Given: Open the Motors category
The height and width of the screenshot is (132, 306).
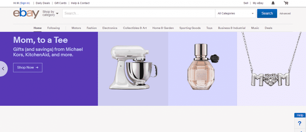Looking at the screenshot, I should tap(76, 28).
